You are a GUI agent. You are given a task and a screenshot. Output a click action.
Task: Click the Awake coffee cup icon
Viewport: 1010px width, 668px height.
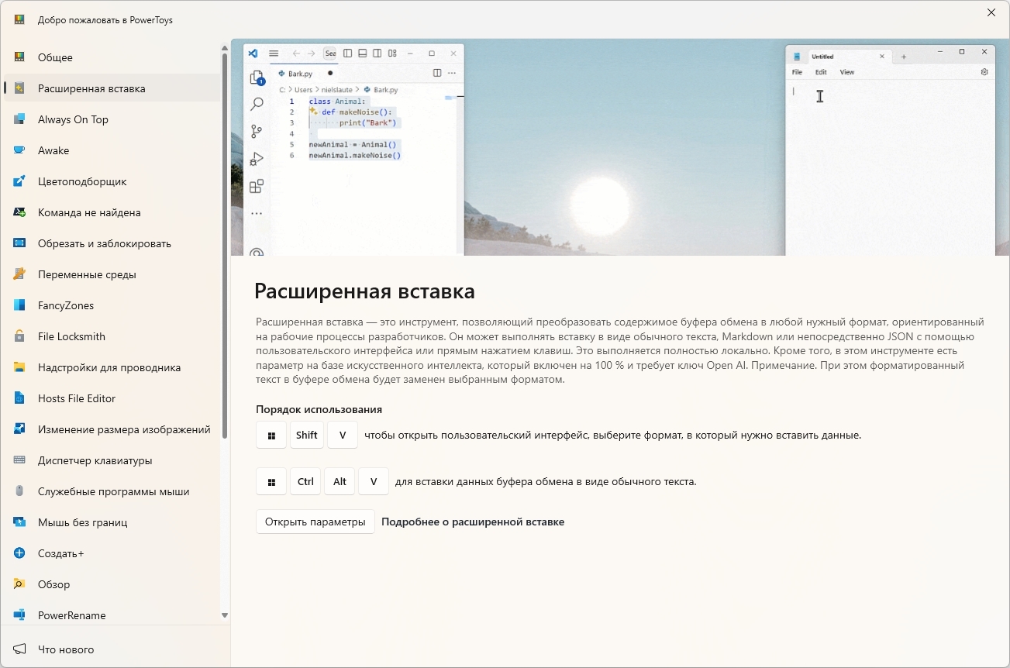(x=20, y=150)
